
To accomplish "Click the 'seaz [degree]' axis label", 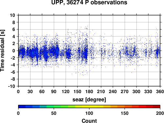I will 89,100.
